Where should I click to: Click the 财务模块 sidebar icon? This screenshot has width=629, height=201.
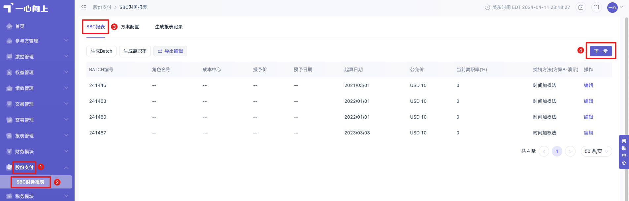(x=9, y=152)
